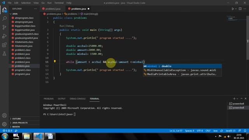Click the errors and warnings status bar counter
Screen dimensions: 249x140
(7, 131)
